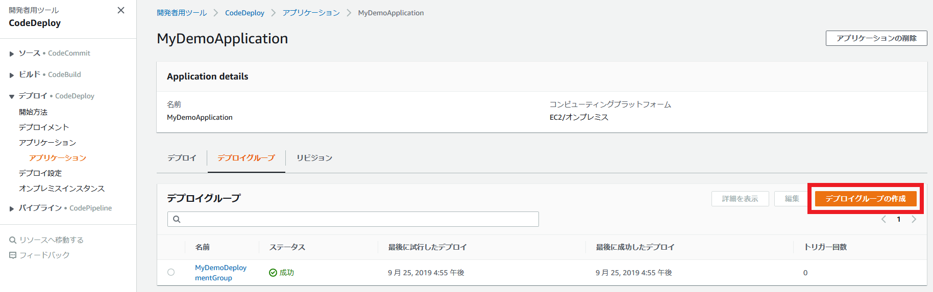Open CodeDeploy in the breadcrumb
This screenshot has height=292, width=933.
coord(244,13)
